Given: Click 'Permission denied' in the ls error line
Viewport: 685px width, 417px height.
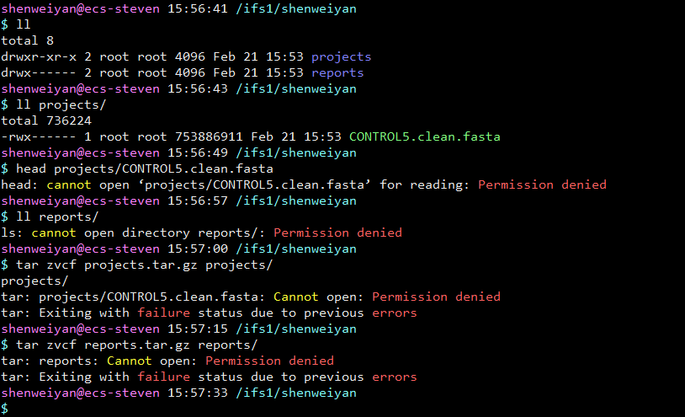Looking at the screenshot, I should pos(337,233).
